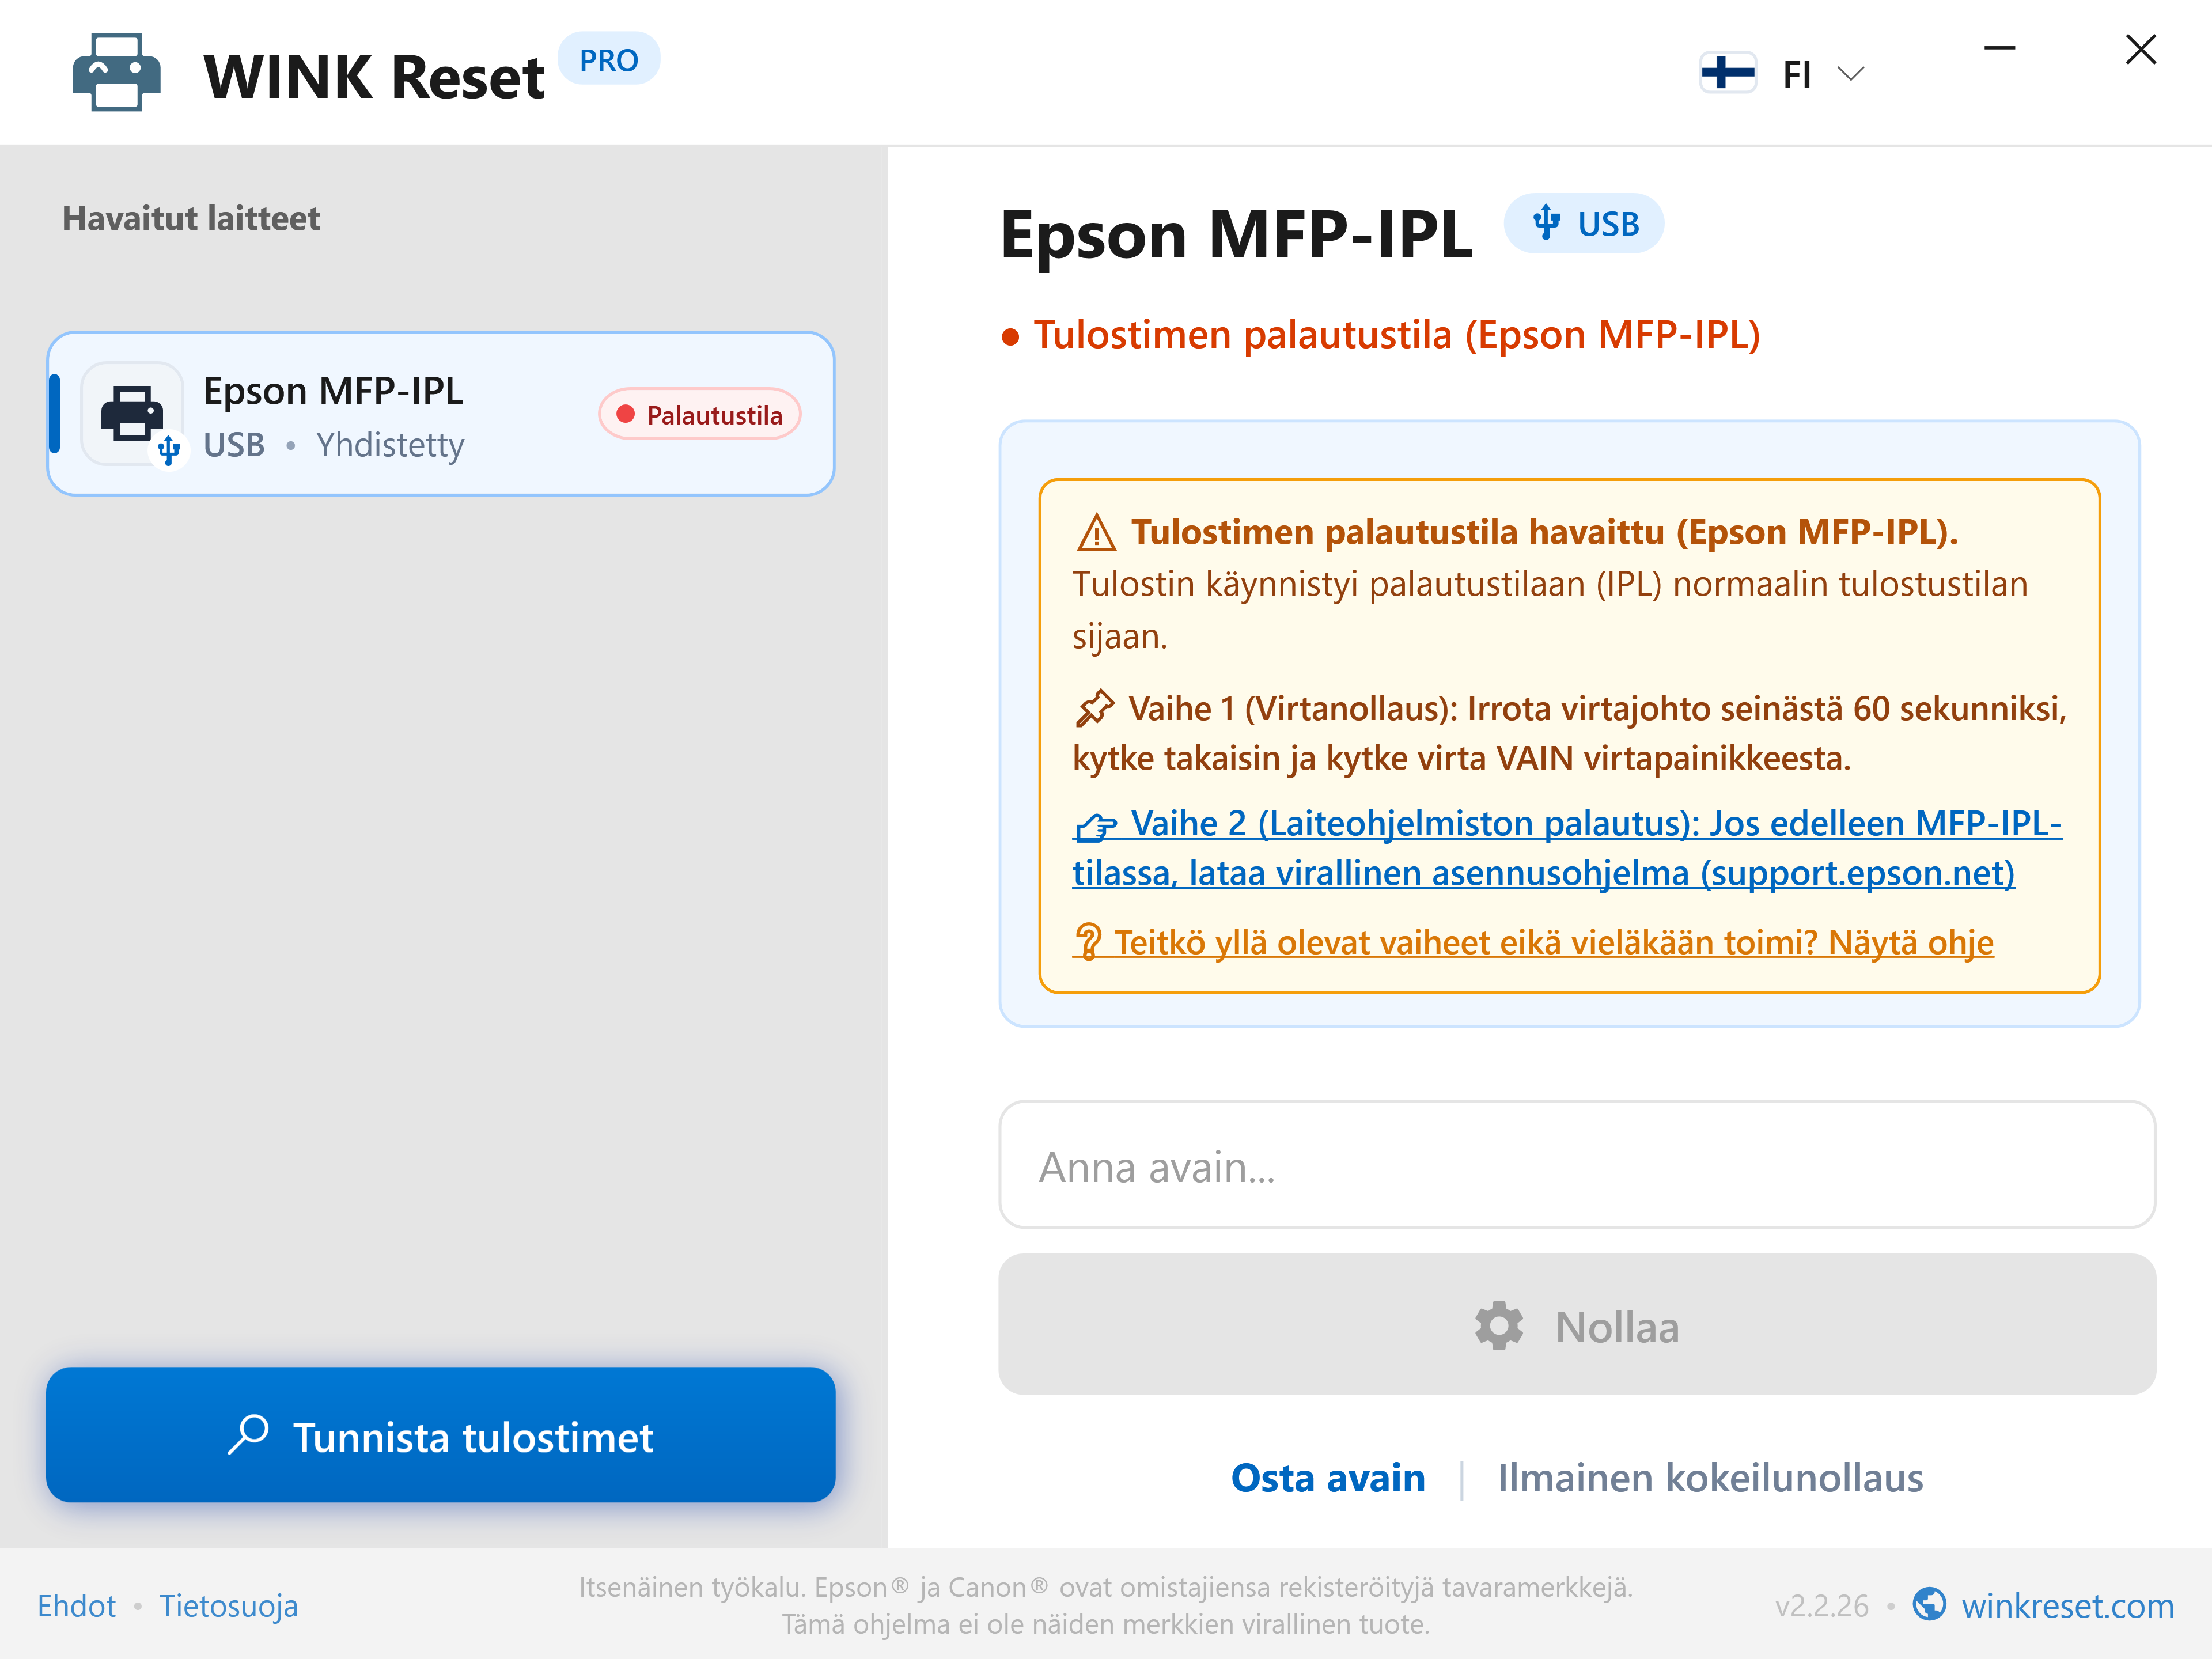Viewport: 2212px width, 1659px height.
Task: Click the magnifier icon in Tunnista tulostimet button
Action: [x=248, y=1435]
